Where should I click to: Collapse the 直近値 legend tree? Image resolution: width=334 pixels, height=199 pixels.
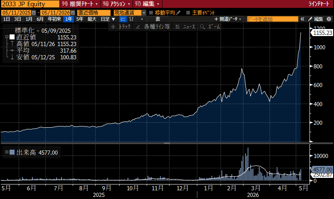(x=7, y=37)
